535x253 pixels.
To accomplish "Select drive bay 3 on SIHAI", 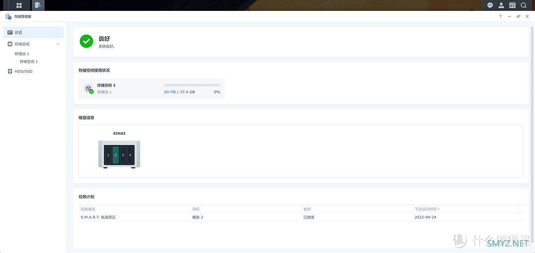I will pyautogui.click(x=123, y=155).
